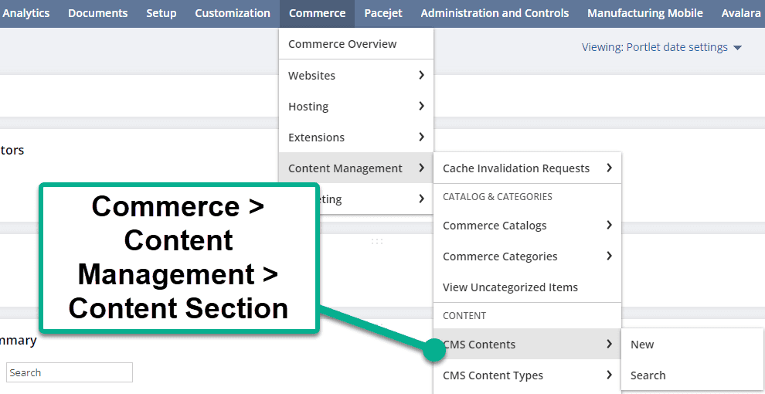Click chevron beside Cache Invalidation Requests
This screenshot has width=765, height=394.
coord(609,168)
